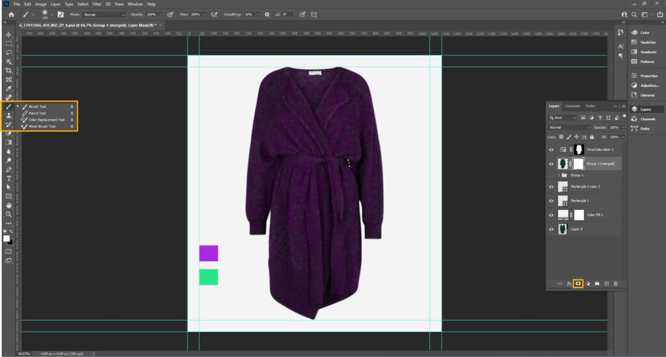
Task: Select the Zoom tool
Action: [x=8, y=214]
